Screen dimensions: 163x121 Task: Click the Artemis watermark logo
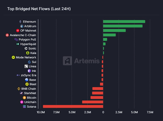click(67, 61)
